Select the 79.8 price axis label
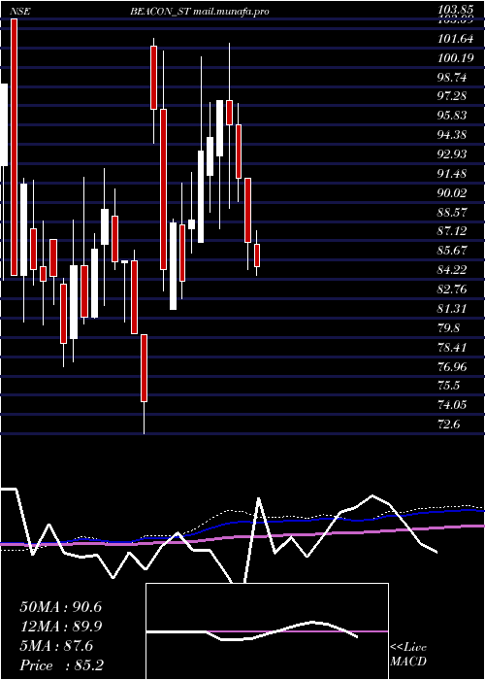The height and width of the screenshot is (680, 485). 450,328
